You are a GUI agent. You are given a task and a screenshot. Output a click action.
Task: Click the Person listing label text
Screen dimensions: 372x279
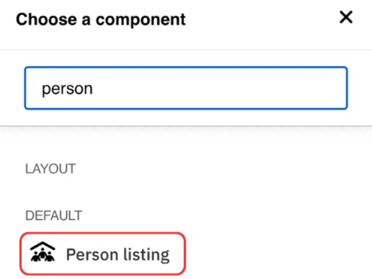tap(117, 254)
